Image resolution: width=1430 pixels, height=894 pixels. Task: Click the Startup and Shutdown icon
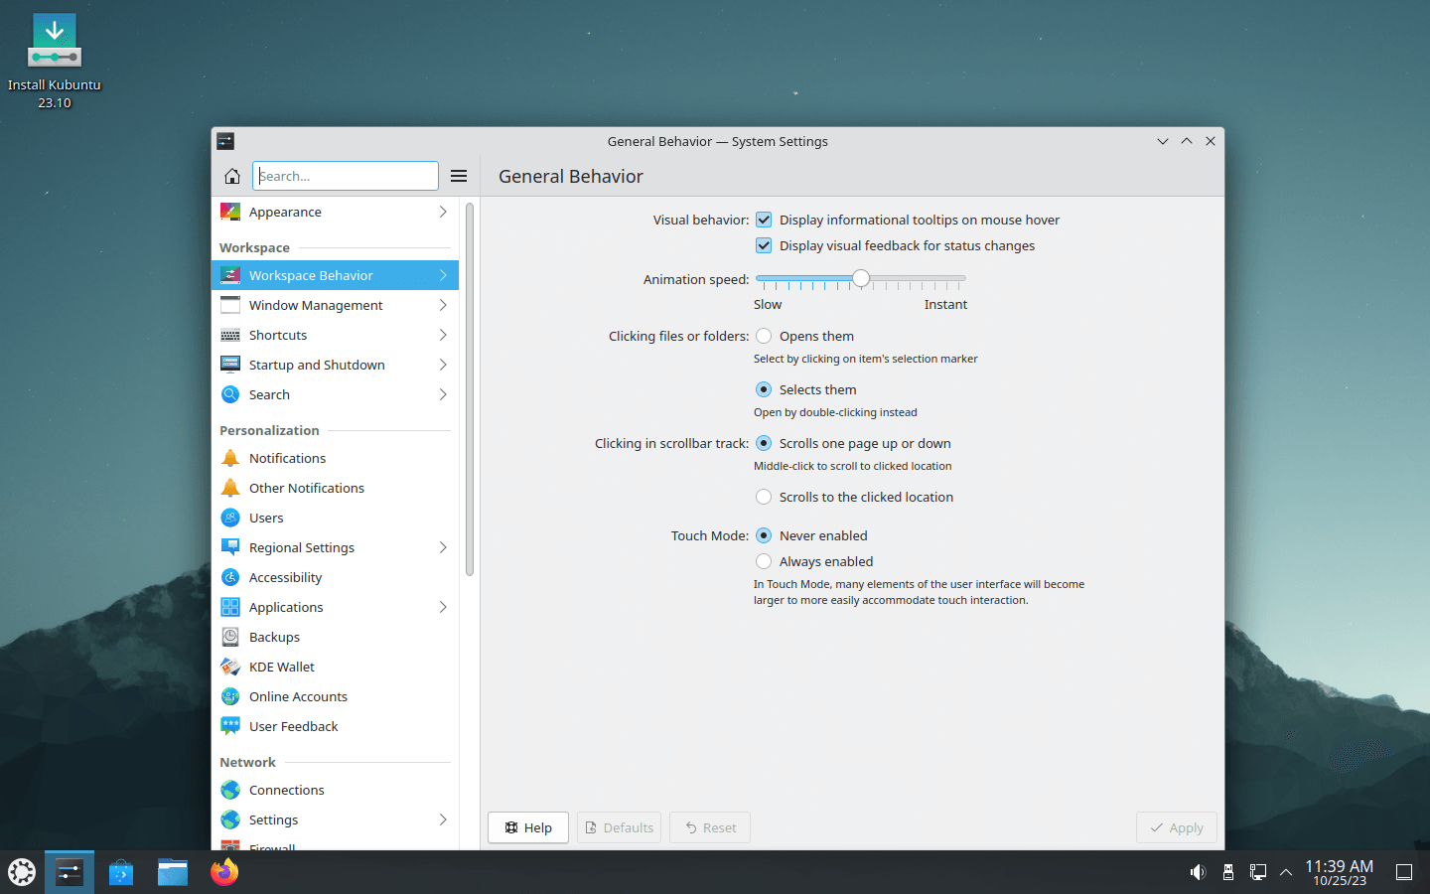pyautogui.click(x=230, y=365)
